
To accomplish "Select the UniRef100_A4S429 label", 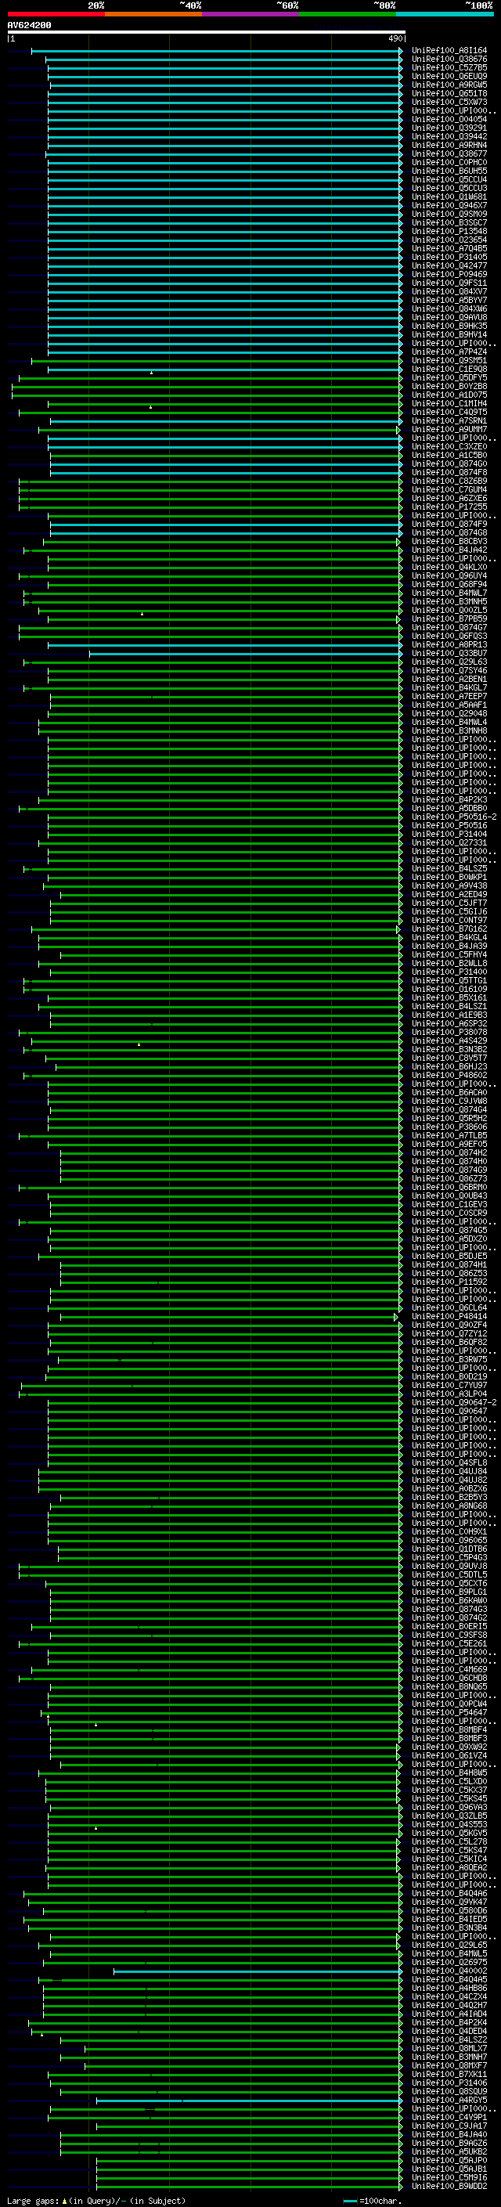I will pos(449,1041).
